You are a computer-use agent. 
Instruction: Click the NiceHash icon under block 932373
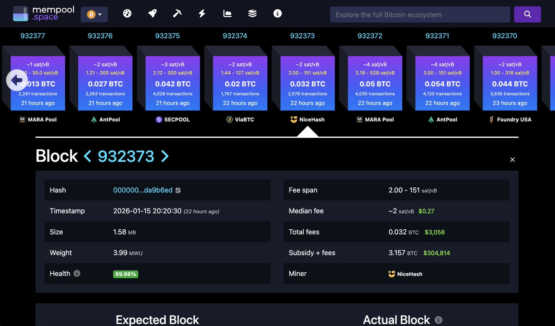(x=293, y=119)
